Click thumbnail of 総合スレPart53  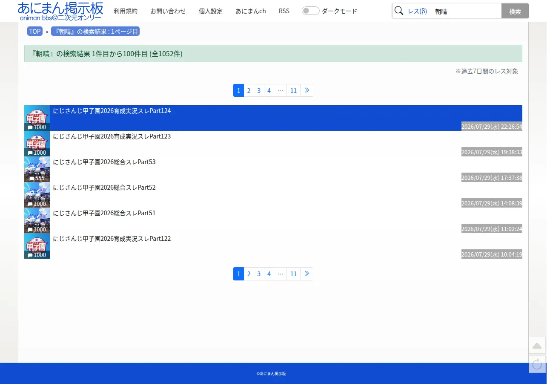[x=37, y=169]
